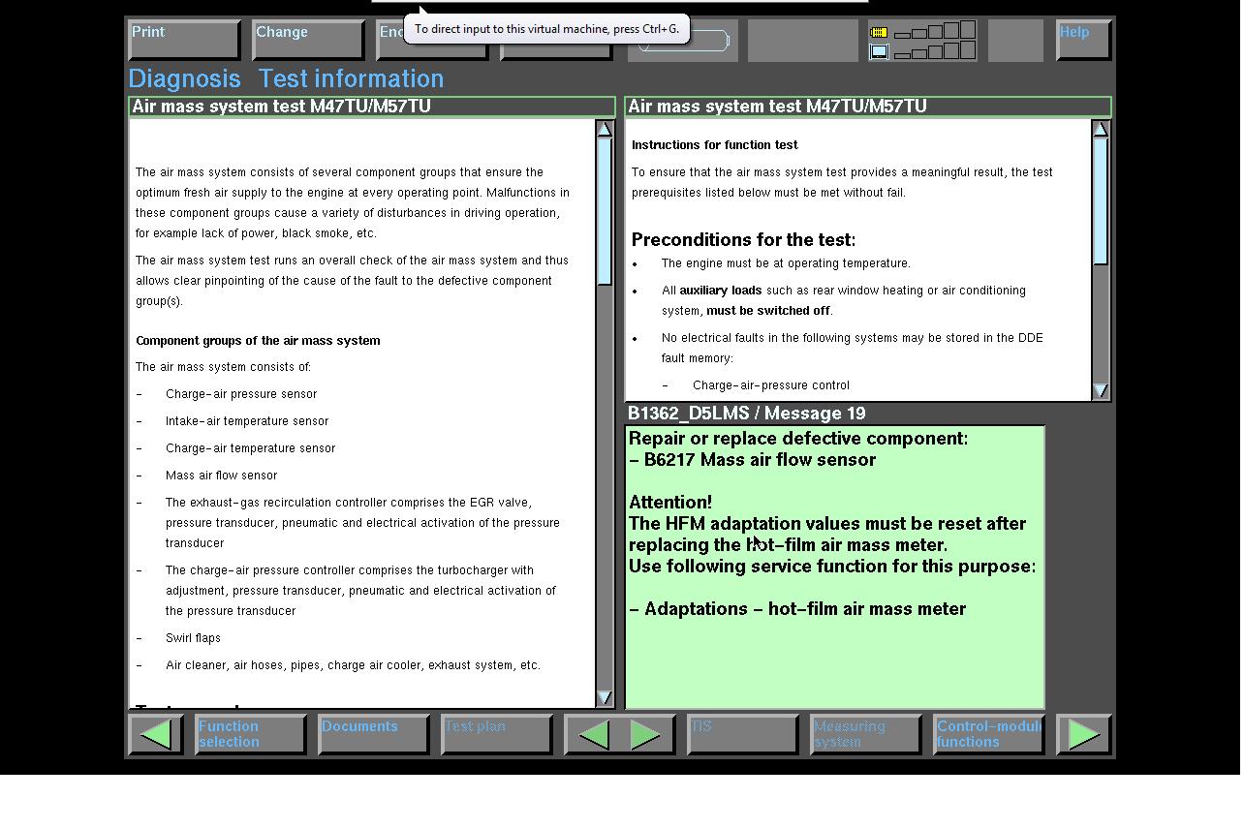Click 'Attention!' in green message
Screen dimensions: 1244x829
click(670, 503)
